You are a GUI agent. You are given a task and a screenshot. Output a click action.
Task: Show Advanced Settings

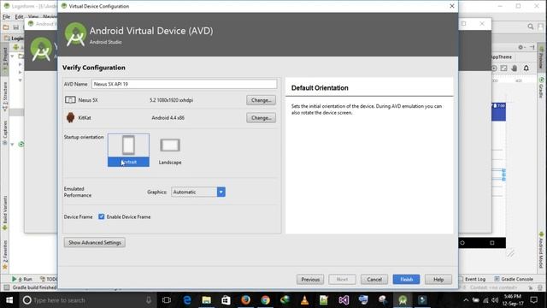coord(95,242)
